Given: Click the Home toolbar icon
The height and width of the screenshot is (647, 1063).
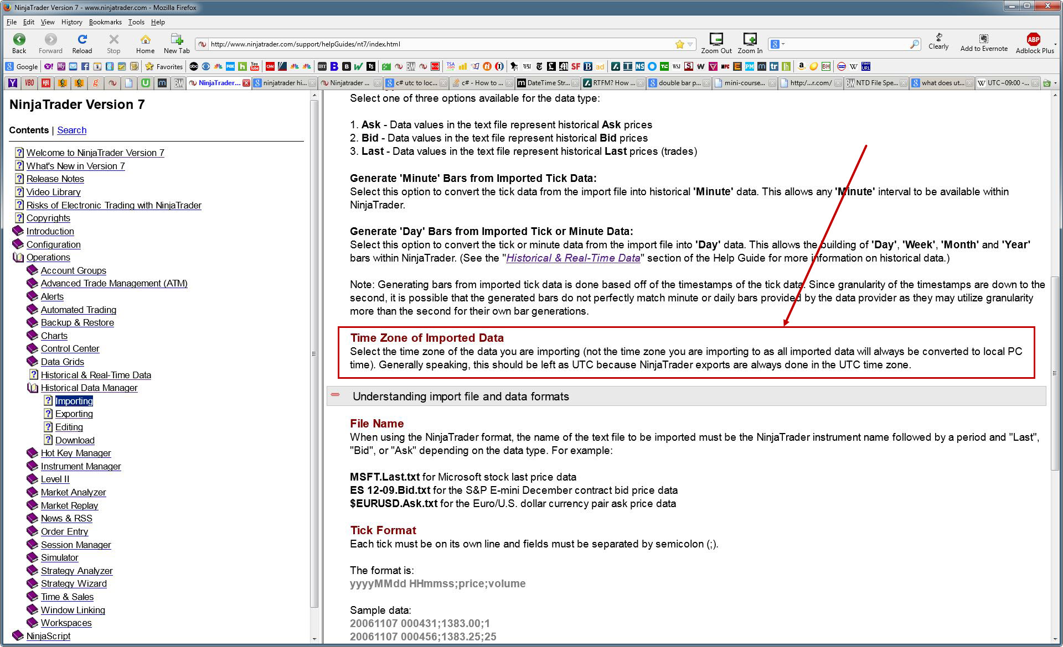Looking at the screenshot, I should click(x=145, y=39).
